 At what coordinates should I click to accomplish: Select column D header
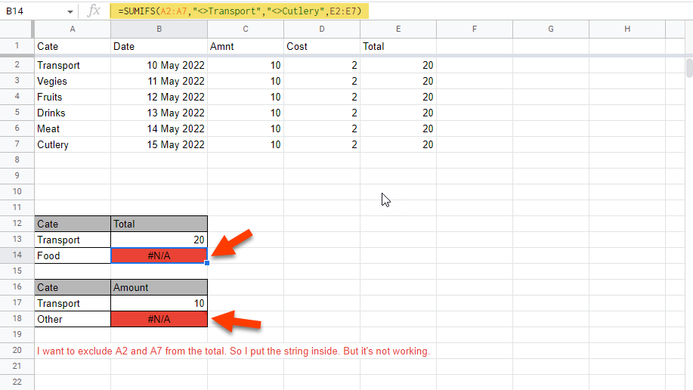(322, 29)
